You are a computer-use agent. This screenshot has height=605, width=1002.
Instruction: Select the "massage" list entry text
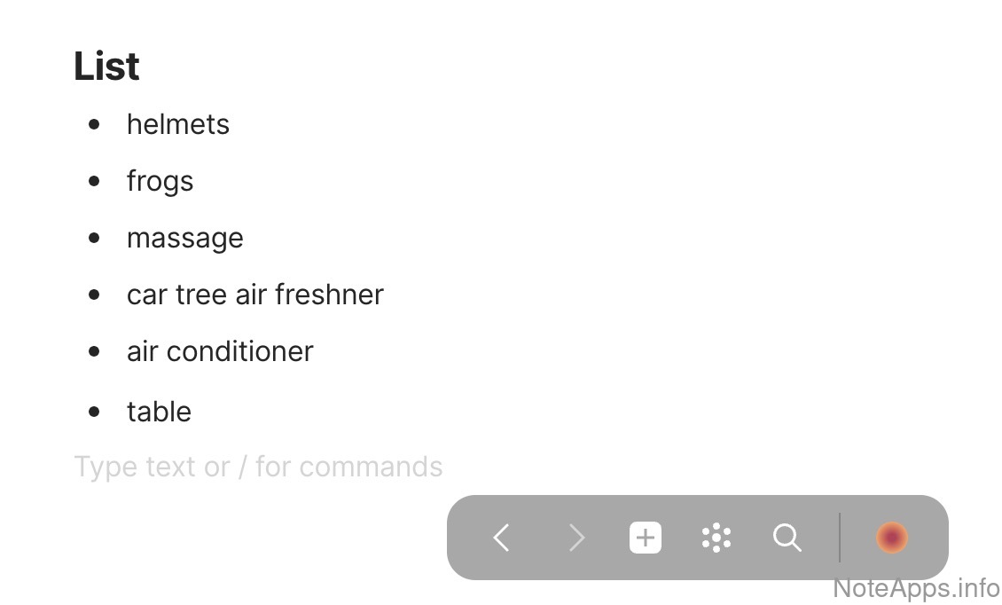point(184,238)
